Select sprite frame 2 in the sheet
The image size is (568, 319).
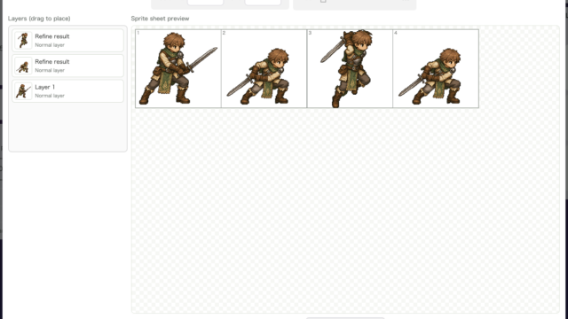264,69
